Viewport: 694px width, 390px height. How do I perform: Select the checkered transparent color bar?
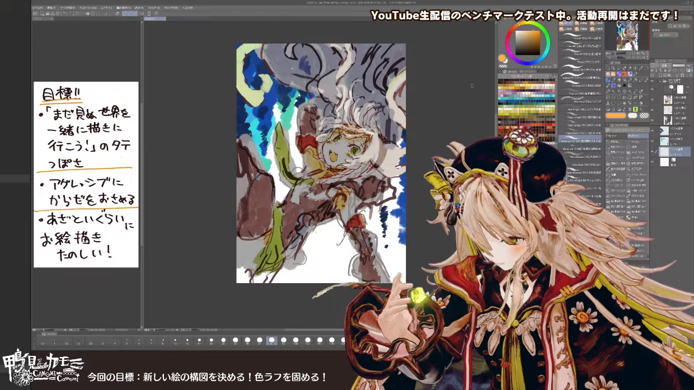pos(644,115)
